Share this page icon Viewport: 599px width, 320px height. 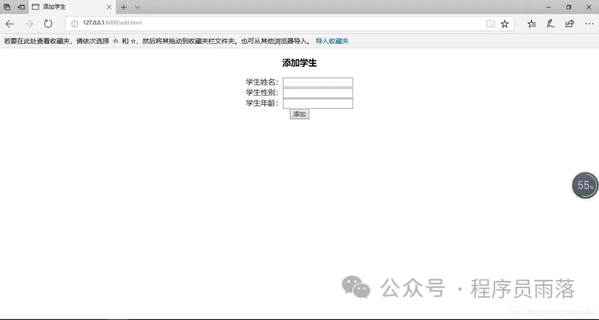570,24
